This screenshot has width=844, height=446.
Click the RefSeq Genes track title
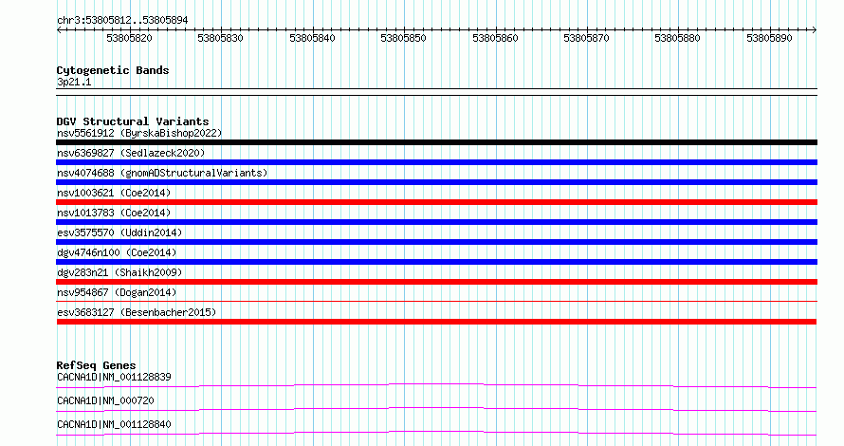(x=96, y=365)
